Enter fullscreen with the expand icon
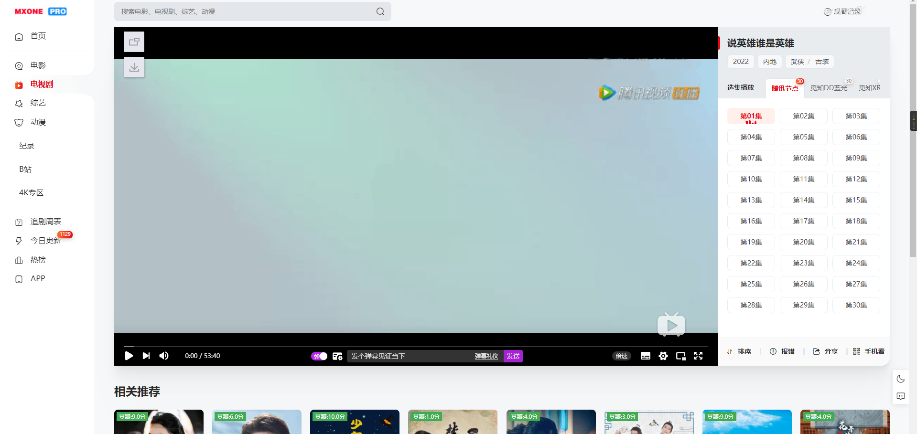Viewport: 917px width, 434px height. [x=698, y=356]
